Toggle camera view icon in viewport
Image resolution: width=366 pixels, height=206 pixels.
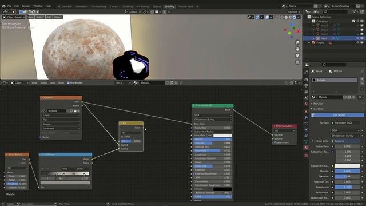[x=297, y=56]
